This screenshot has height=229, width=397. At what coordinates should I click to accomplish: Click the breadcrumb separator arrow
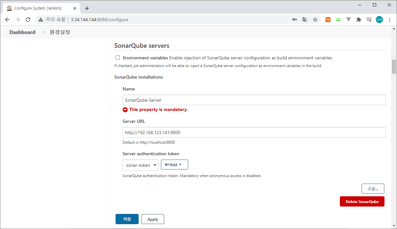pyautogui.click(x=43, y=32)
